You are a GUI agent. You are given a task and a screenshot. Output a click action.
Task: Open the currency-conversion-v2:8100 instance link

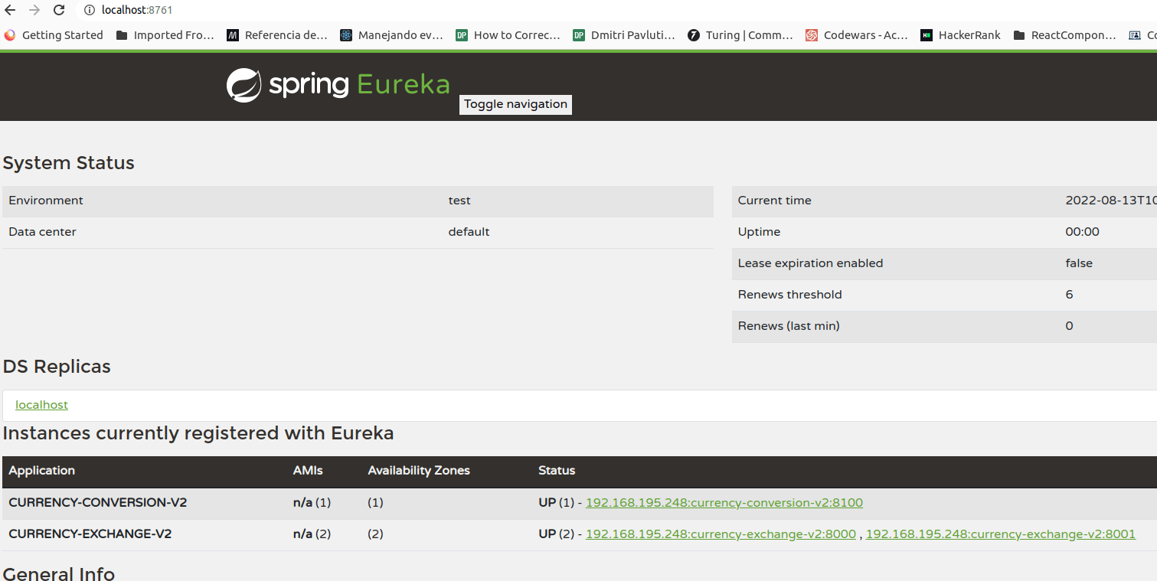tap(724, 503)
